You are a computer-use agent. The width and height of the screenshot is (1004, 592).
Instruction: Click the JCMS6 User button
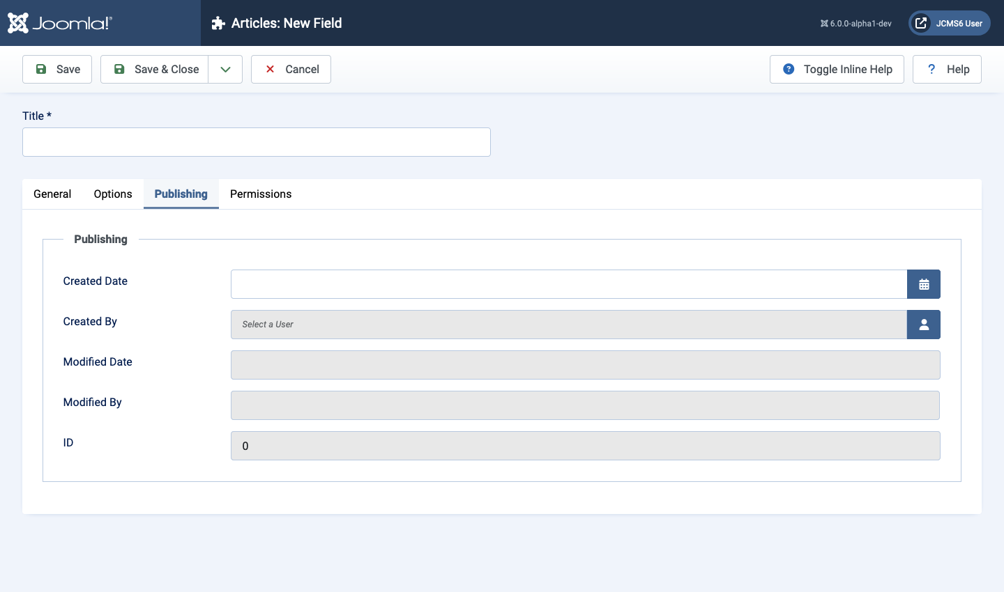pos(949,22)
